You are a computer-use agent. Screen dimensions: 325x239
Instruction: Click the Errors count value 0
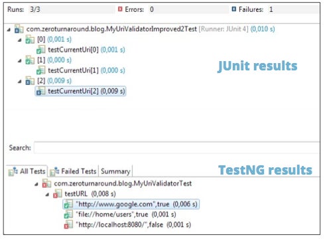(x=152, y=9)
